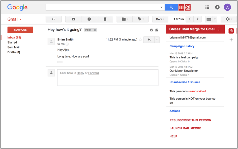Click the Actions heading in GMass panel
This screenshot has width=238, height=149.
pyautogui.click(x=175, y=111)
